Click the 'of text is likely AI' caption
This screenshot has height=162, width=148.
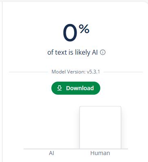click(x=73, y=52)
